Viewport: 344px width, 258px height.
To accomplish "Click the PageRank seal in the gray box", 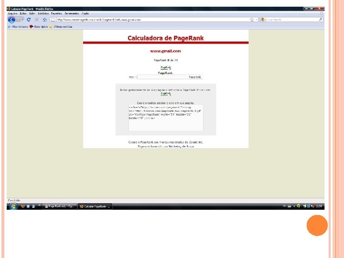I will tap(166, 94).
